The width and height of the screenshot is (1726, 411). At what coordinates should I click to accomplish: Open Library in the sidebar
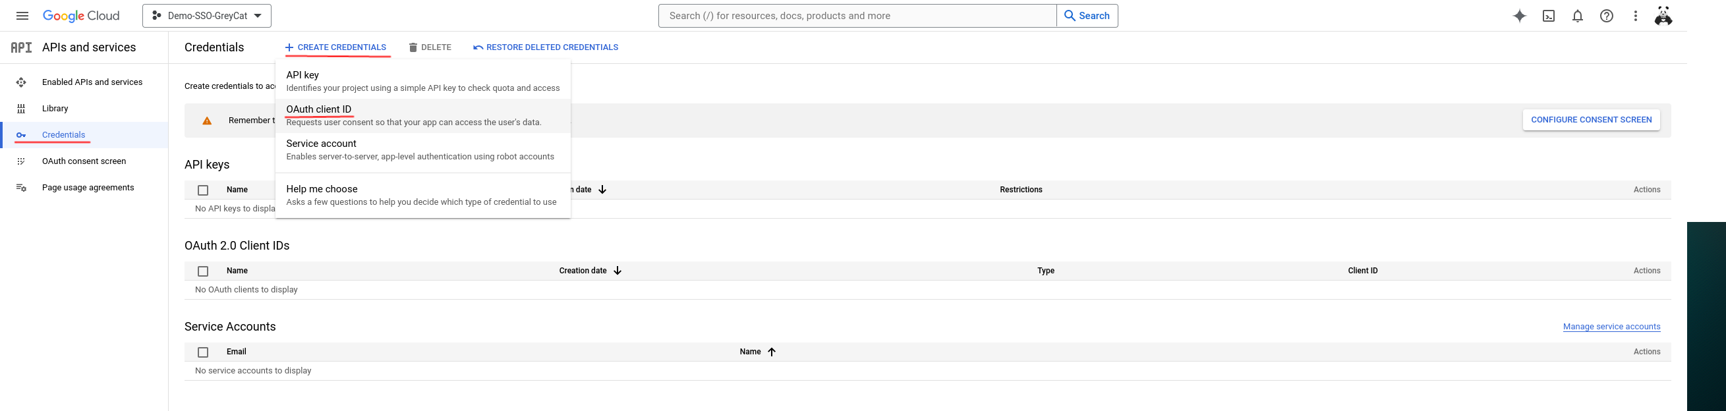84,109
